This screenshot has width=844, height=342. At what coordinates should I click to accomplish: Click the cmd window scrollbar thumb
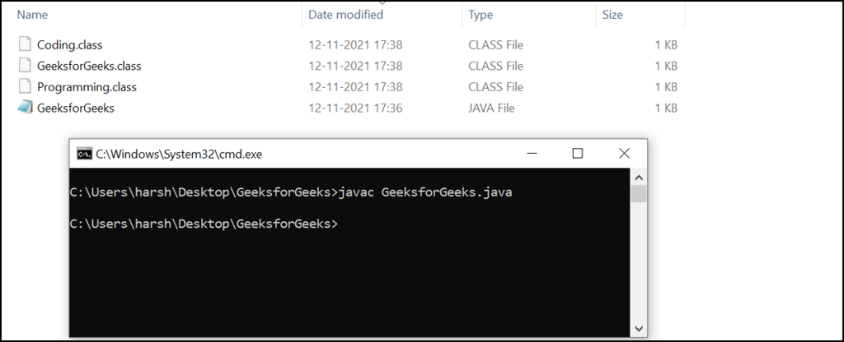(638, 194)
